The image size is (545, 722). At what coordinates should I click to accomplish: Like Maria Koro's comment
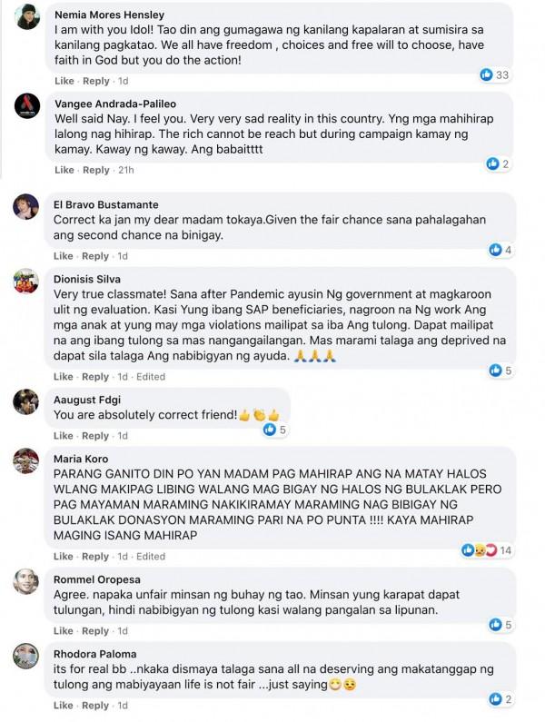click(64, 557)
